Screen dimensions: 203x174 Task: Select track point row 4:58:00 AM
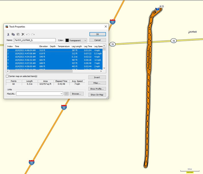click(55, 66)
